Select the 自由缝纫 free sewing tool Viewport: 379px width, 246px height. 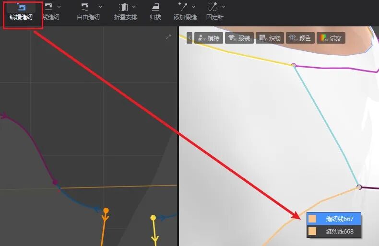(88, 12)
